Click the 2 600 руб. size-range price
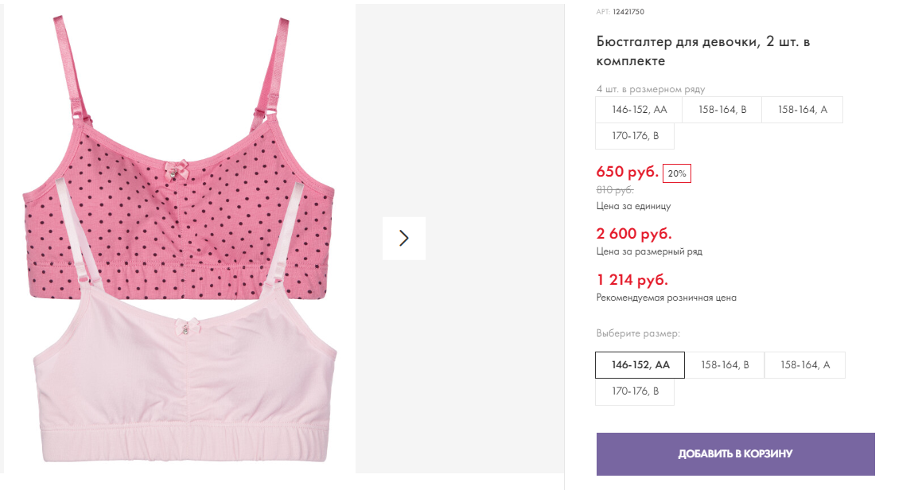The width and height of the screenshot is (922, 490). tap(634, 234)
